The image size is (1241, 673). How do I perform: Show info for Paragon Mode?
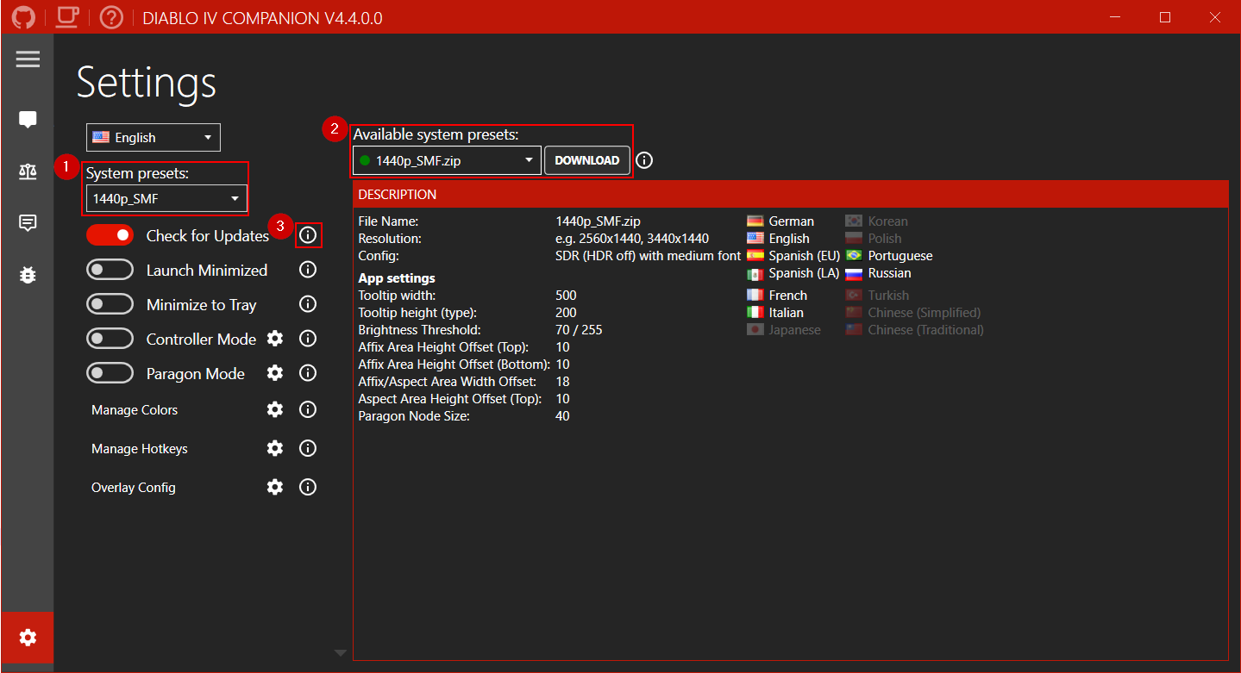click(x=308, y=373)
